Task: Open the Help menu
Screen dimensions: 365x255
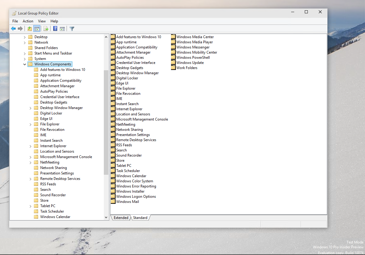Action: (54, 21)
